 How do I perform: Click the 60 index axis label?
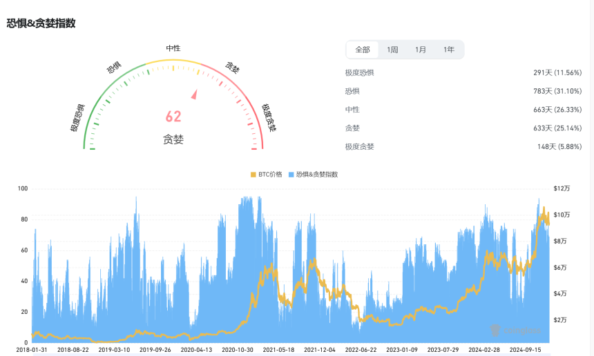24,250
